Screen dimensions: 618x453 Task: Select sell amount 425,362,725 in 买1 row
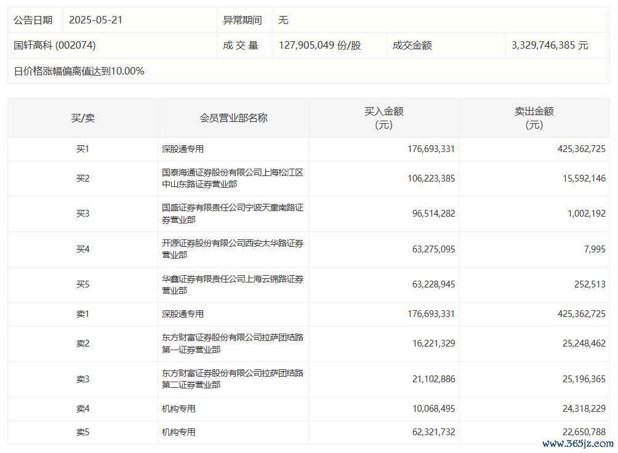pos(581,149)
